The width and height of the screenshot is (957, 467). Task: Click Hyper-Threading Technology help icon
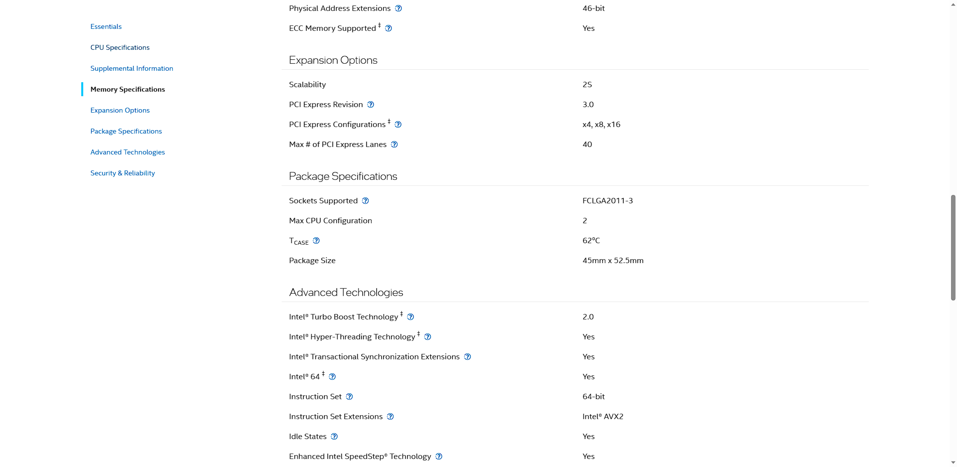427,337
